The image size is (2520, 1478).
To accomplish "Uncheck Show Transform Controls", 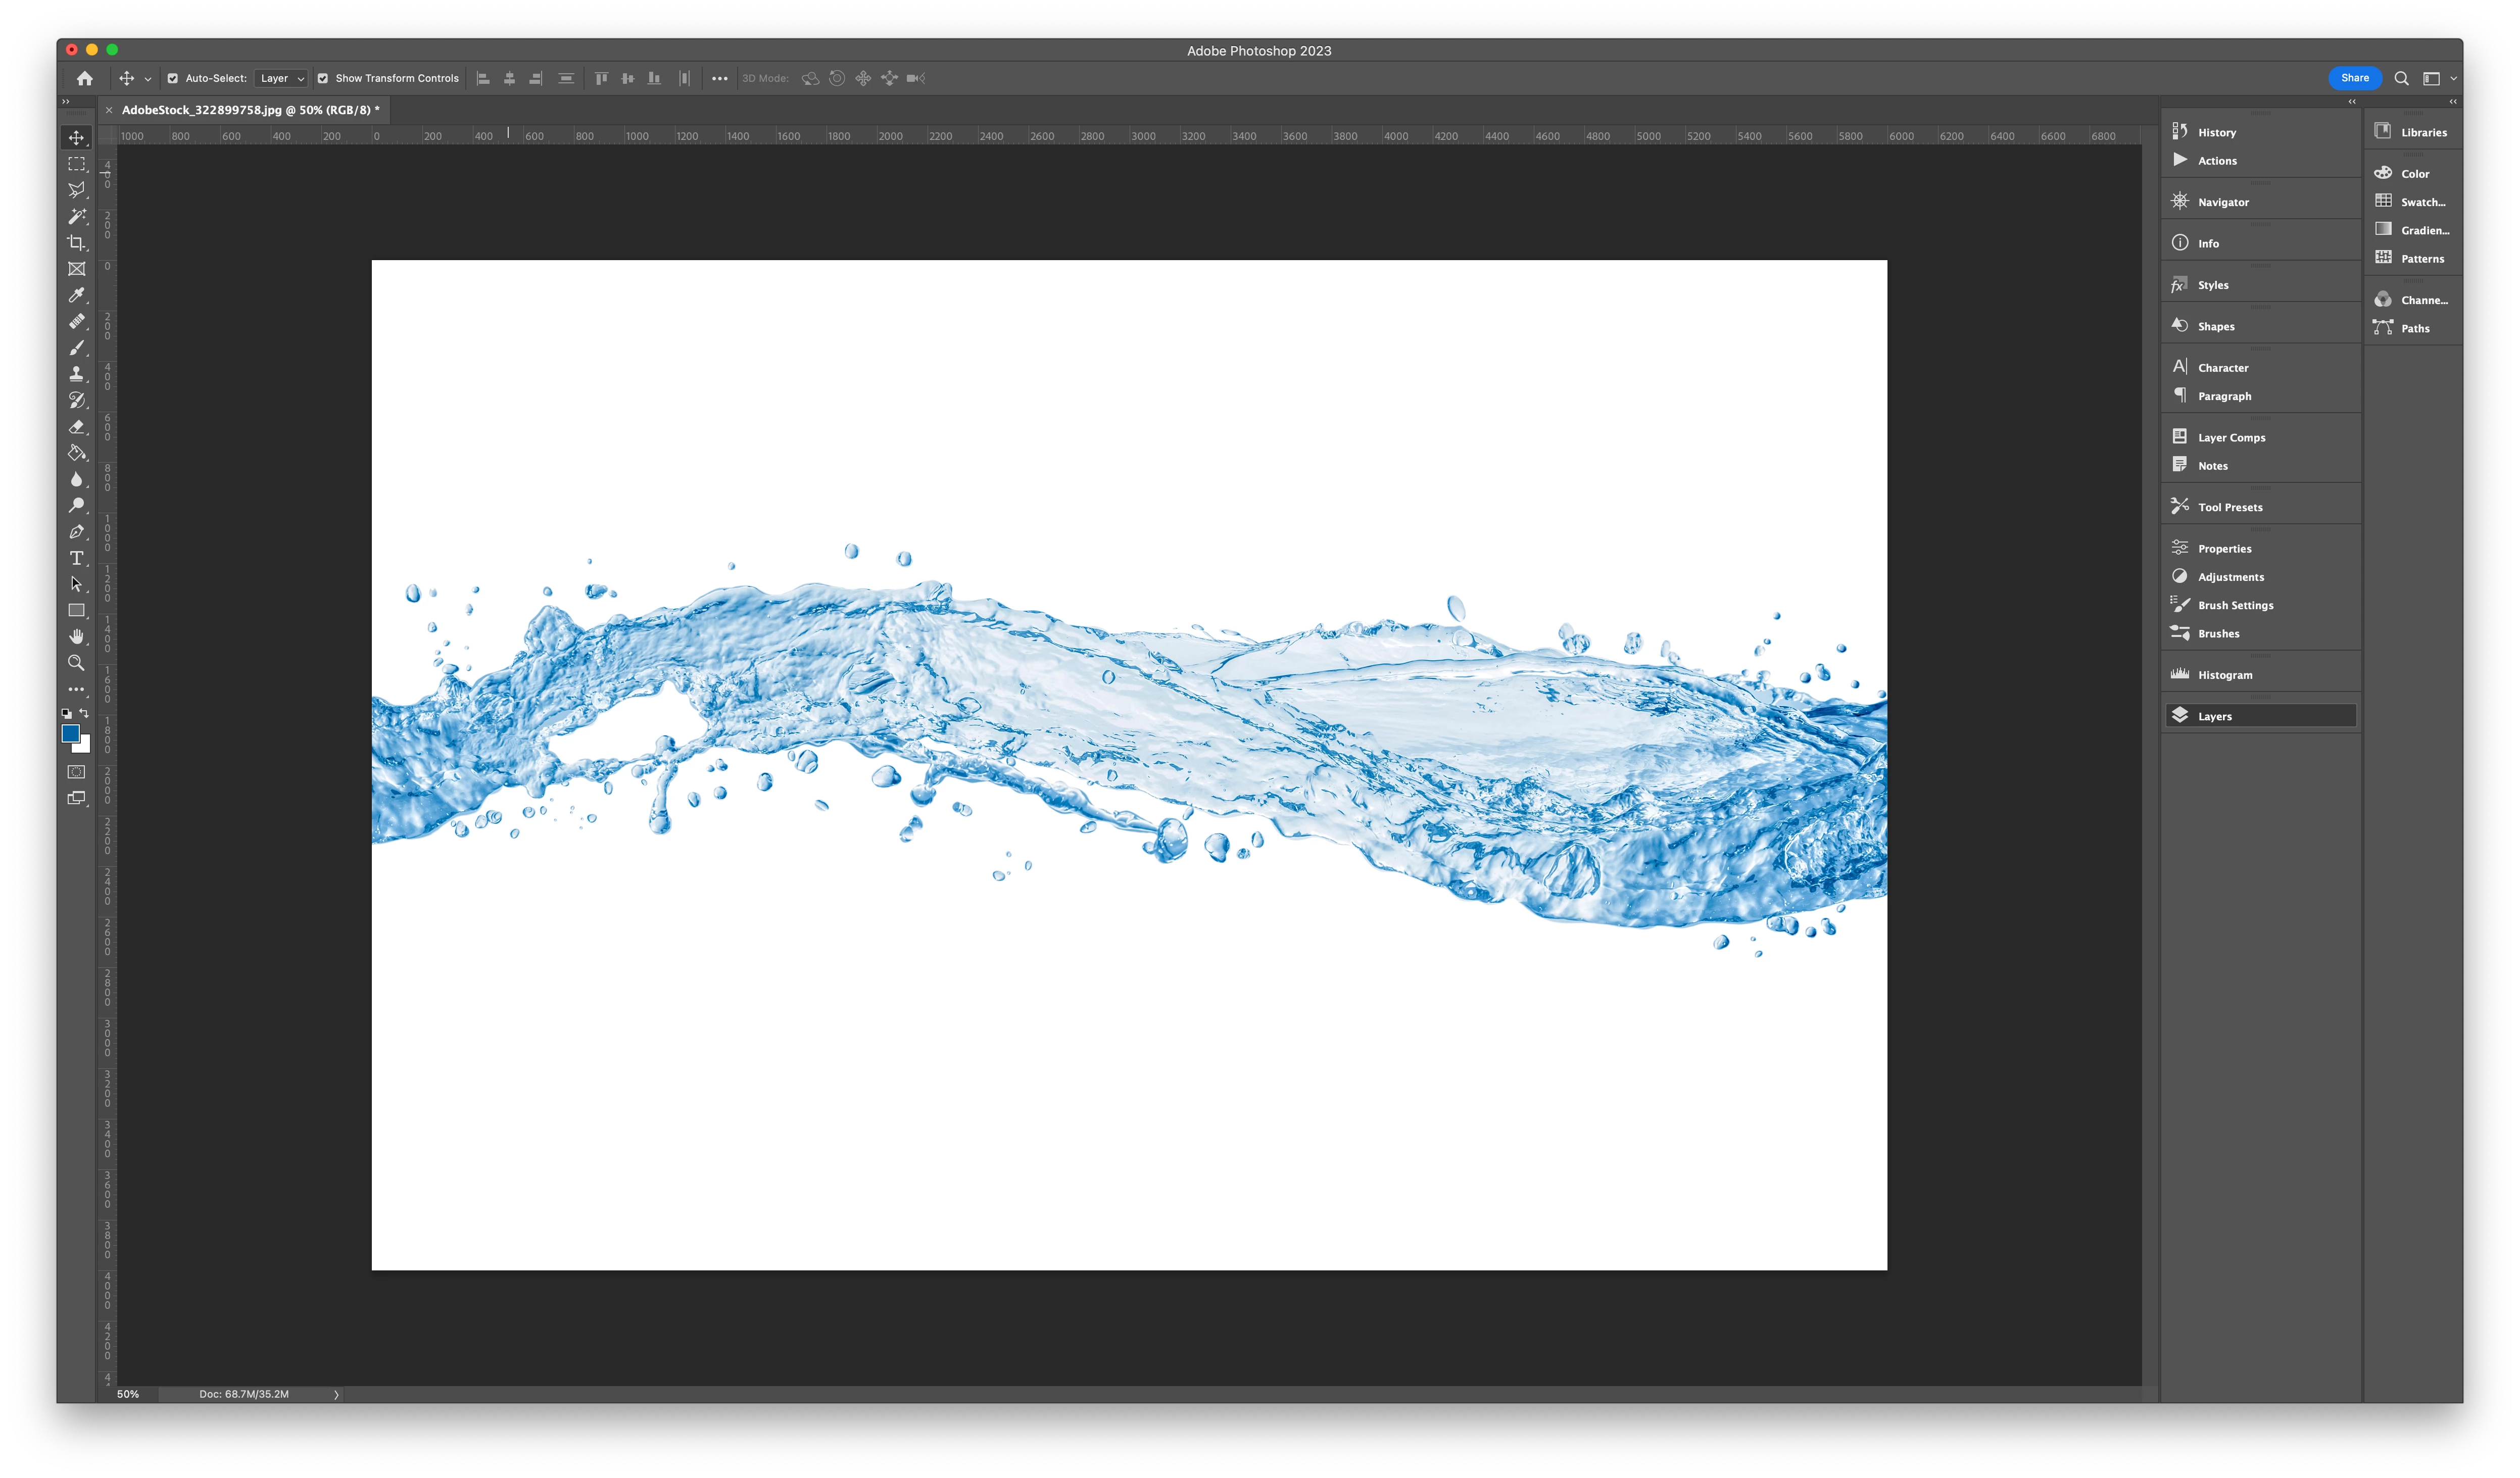I will [x=323, y=78].
